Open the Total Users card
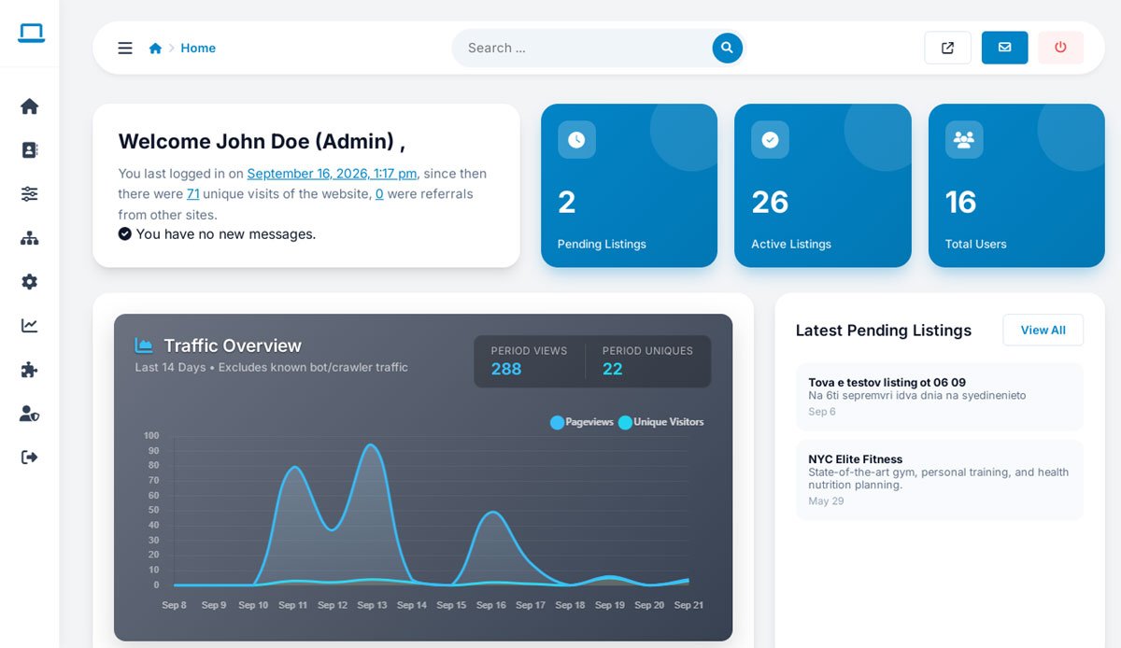 [1016, 186]
